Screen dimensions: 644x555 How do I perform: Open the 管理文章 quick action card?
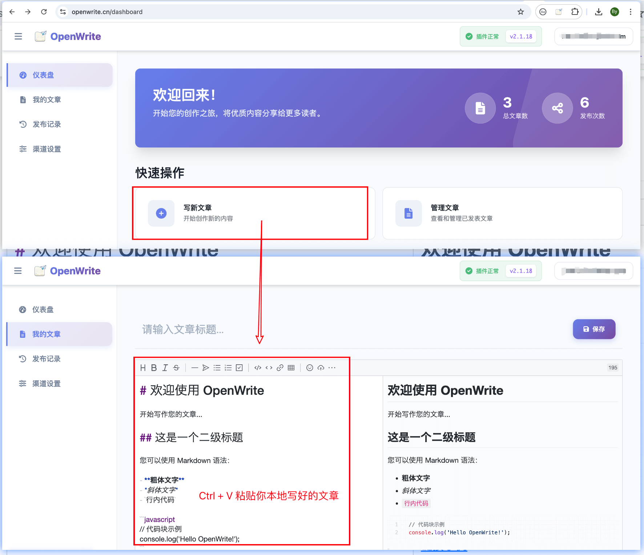point(502,213)
